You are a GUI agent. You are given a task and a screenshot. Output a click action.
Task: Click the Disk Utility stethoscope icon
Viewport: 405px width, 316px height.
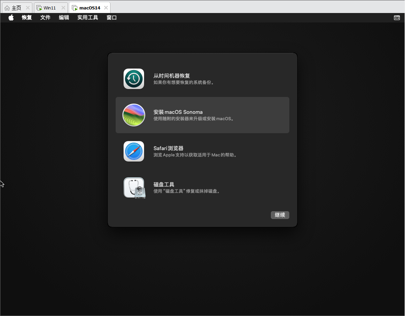pyautogui.click(x=135, y=188)
